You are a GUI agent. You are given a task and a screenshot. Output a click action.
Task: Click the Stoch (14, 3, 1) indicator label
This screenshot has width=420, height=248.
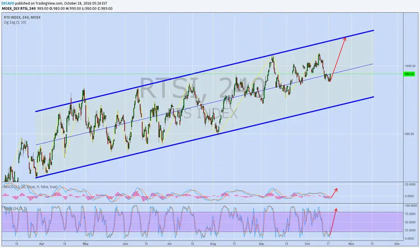coord(15,208)
